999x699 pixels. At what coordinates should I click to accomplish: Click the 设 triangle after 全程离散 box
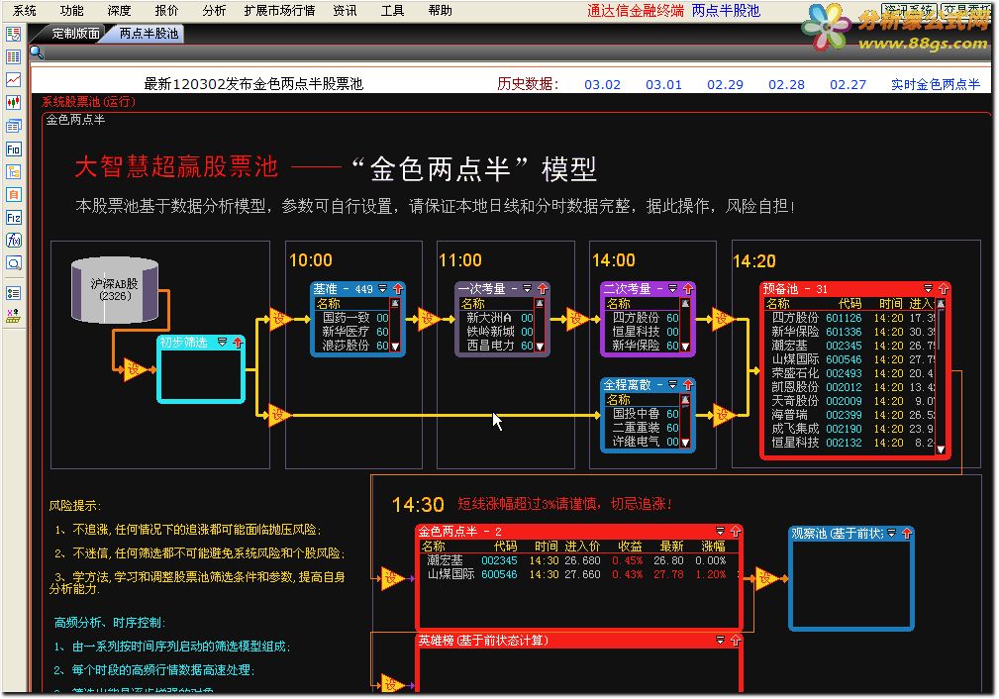tap(723, 416)
